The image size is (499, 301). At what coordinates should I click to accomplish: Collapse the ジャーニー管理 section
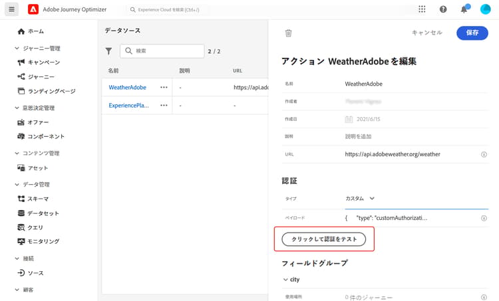[x=17, y=49]
